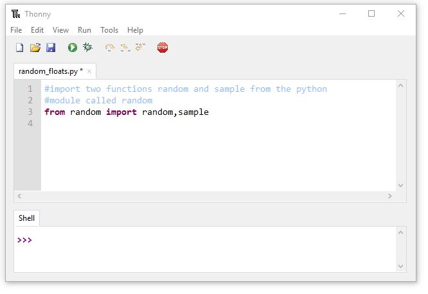Open the Run menu

[x=84, y=30]
